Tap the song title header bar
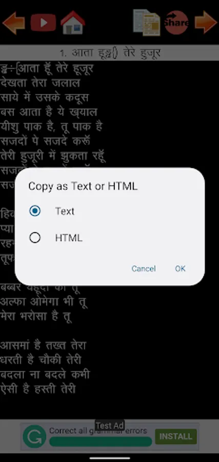 pyautogui.click(x=110, y=53)
